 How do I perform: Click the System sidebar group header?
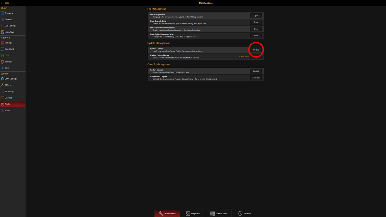pos(5,74)
